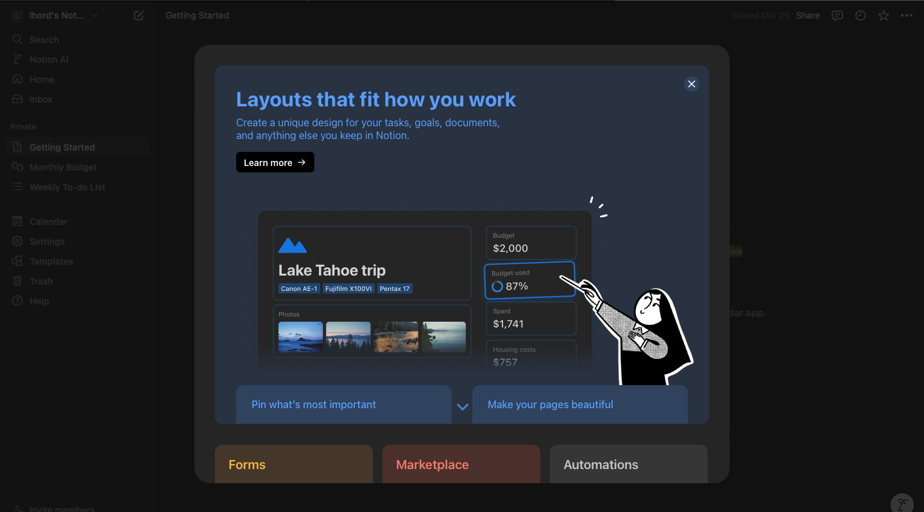924x512 pixels.
Task: Click the workspace avatar letter icon
Action: pos(17,15)
